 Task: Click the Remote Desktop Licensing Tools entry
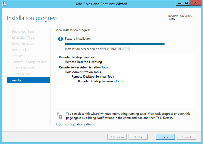[x=100, y=81]
